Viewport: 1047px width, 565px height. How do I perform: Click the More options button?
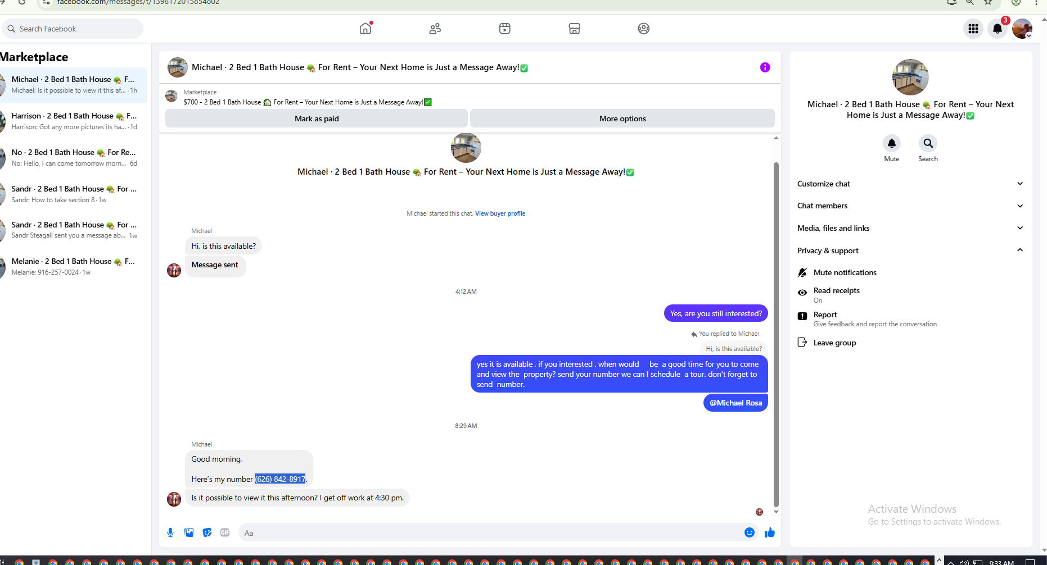pos(622,119)
